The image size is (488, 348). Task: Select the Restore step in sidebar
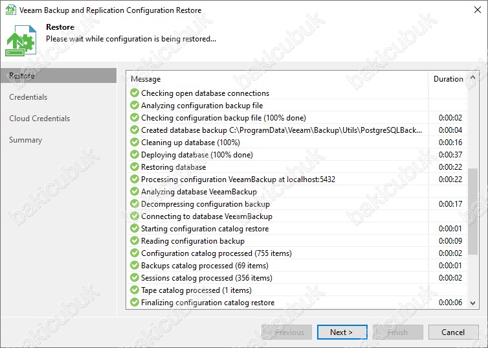pyautogui.click(x=58, y=76)
